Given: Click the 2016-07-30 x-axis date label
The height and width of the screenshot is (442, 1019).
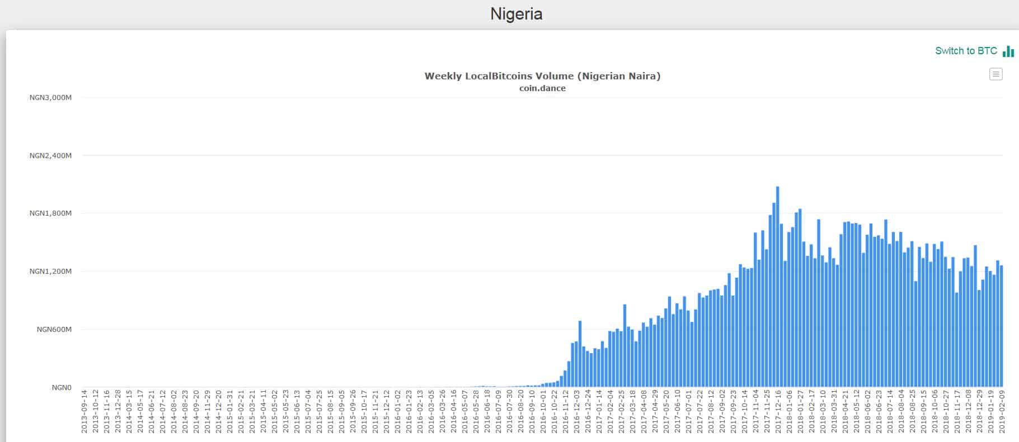Looking at the screenshot, I should click(x=509, y=411).
